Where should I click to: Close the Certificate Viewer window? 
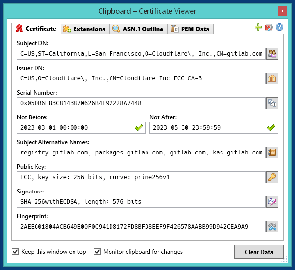282,11
